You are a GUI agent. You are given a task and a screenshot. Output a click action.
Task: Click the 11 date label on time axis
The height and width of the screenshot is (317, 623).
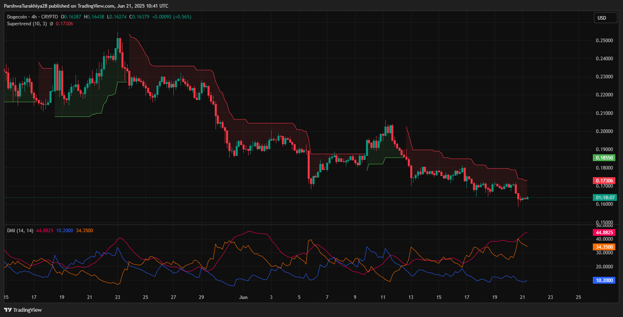383,297
